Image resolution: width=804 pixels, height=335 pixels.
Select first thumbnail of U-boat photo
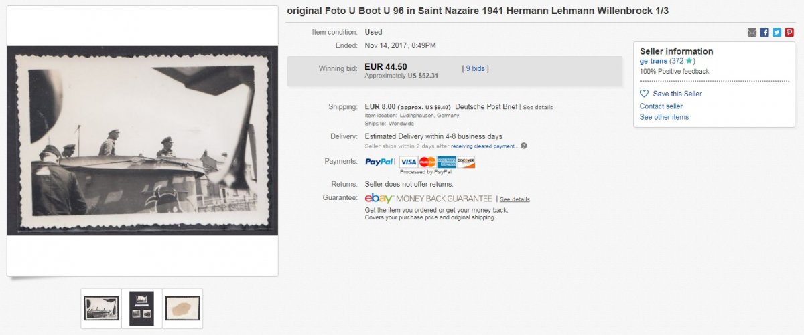click(x=101, y=308)
